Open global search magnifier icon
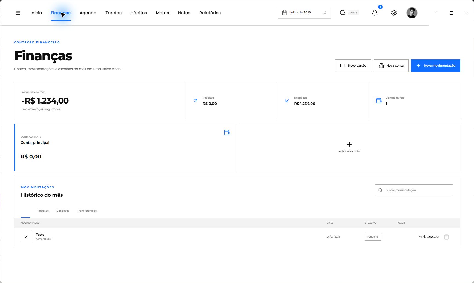Image resolution: width=474 pixels, height=283 pixels. (342, 13)
